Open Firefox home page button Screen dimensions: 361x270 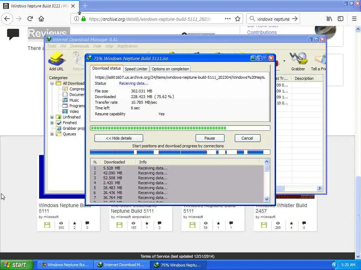[41, 19]
